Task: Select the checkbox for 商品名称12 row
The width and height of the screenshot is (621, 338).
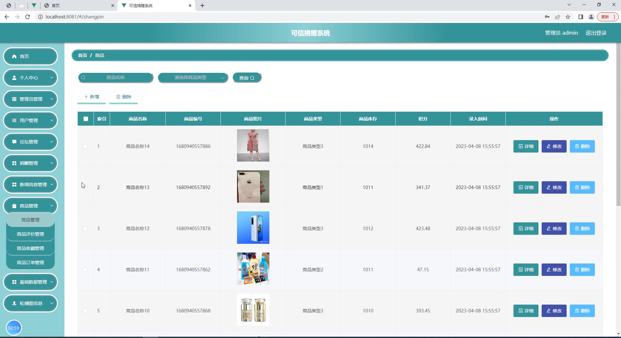Action: click(x=85, y=229)
